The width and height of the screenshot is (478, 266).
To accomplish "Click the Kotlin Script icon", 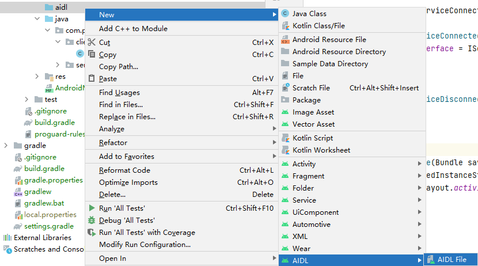I will (x=285, y=138).
